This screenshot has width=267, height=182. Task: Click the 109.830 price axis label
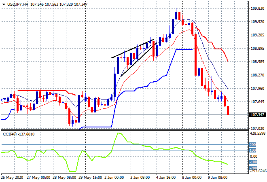click(x=257, y=8)
